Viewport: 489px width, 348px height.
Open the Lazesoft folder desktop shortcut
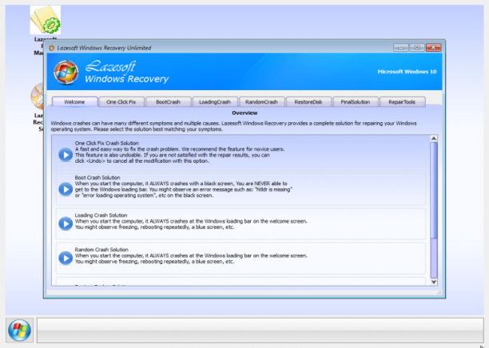tap(46, 20)
